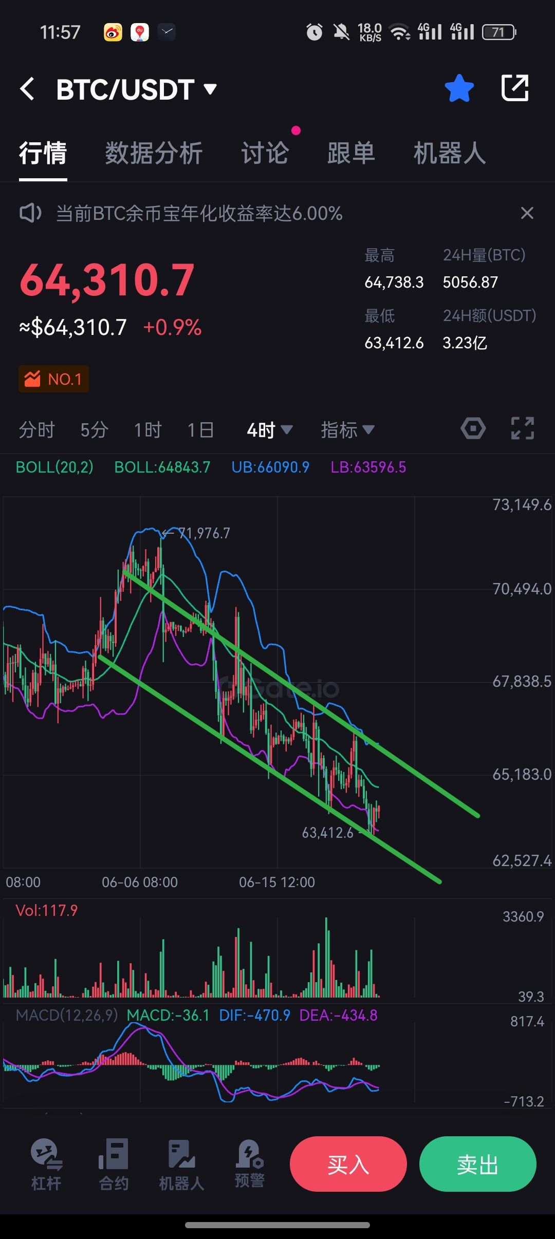Open the share/export icon

[x=515, y=88]
